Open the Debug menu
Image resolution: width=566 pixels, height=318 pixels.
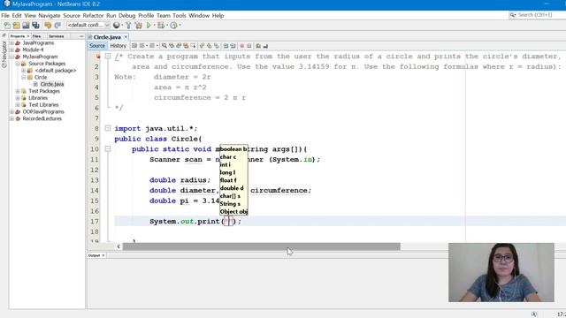[126, 16]
